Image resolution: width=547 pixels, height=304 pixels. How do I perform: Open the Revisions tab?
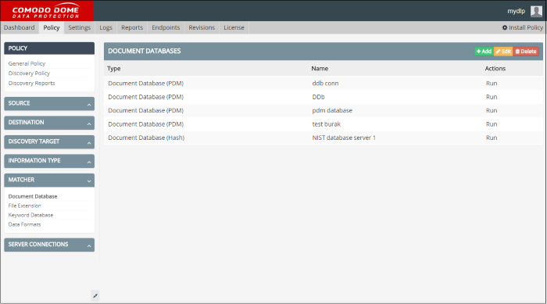pos(202,27)
